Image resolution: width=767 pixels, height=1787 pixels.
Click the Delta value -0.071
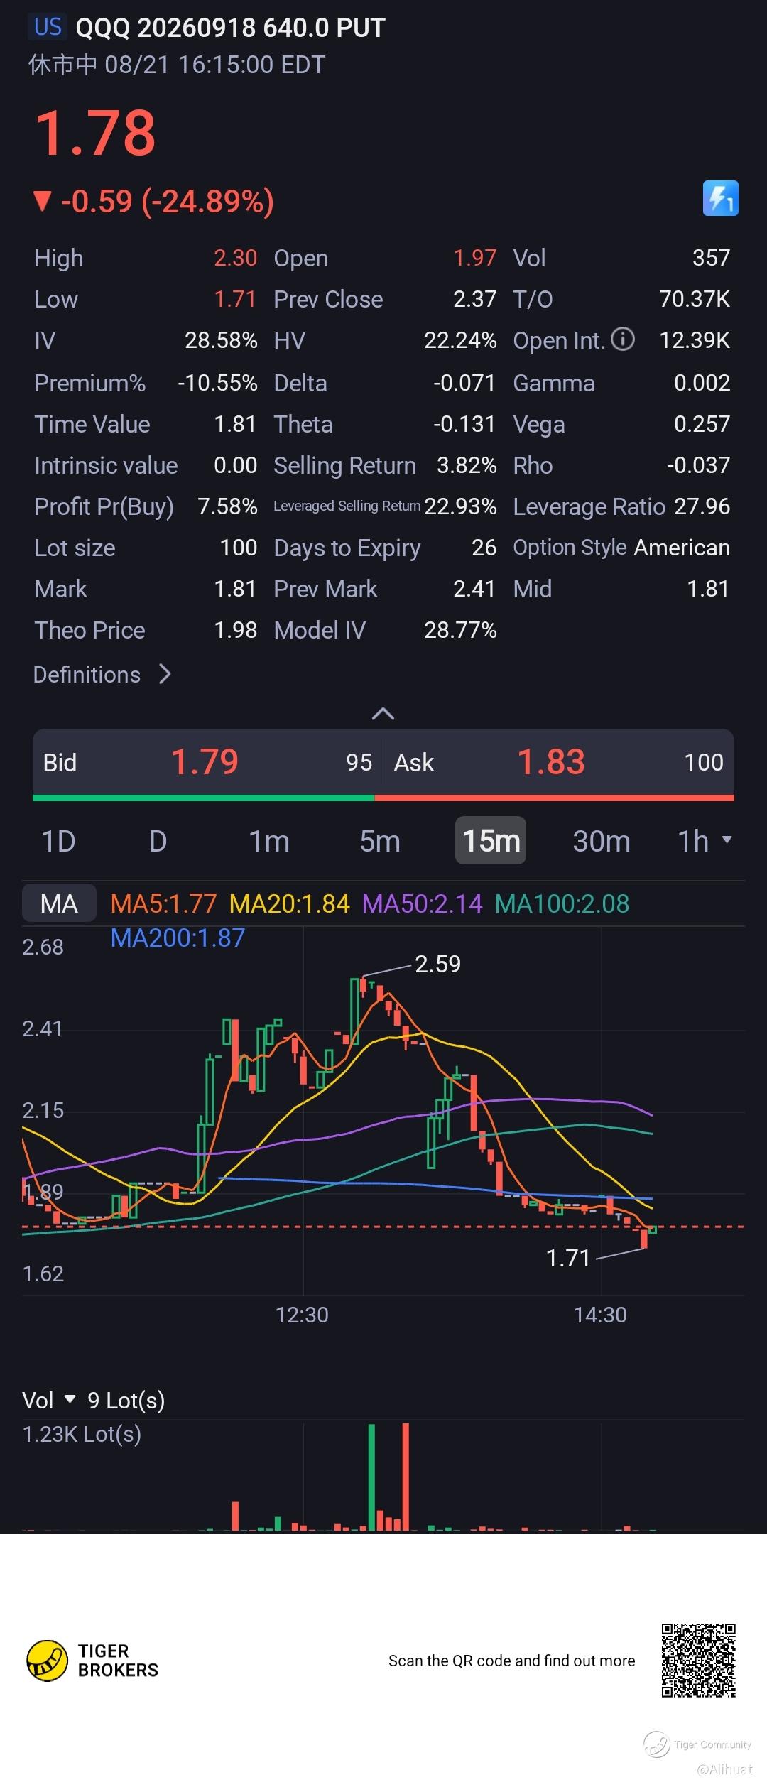(x=464, y=382)
